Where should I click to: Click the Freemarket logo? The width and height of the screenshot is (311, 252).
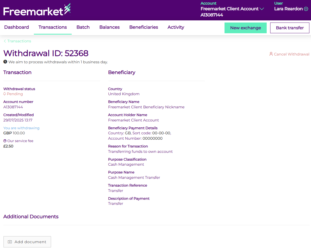tap(37, 11)
